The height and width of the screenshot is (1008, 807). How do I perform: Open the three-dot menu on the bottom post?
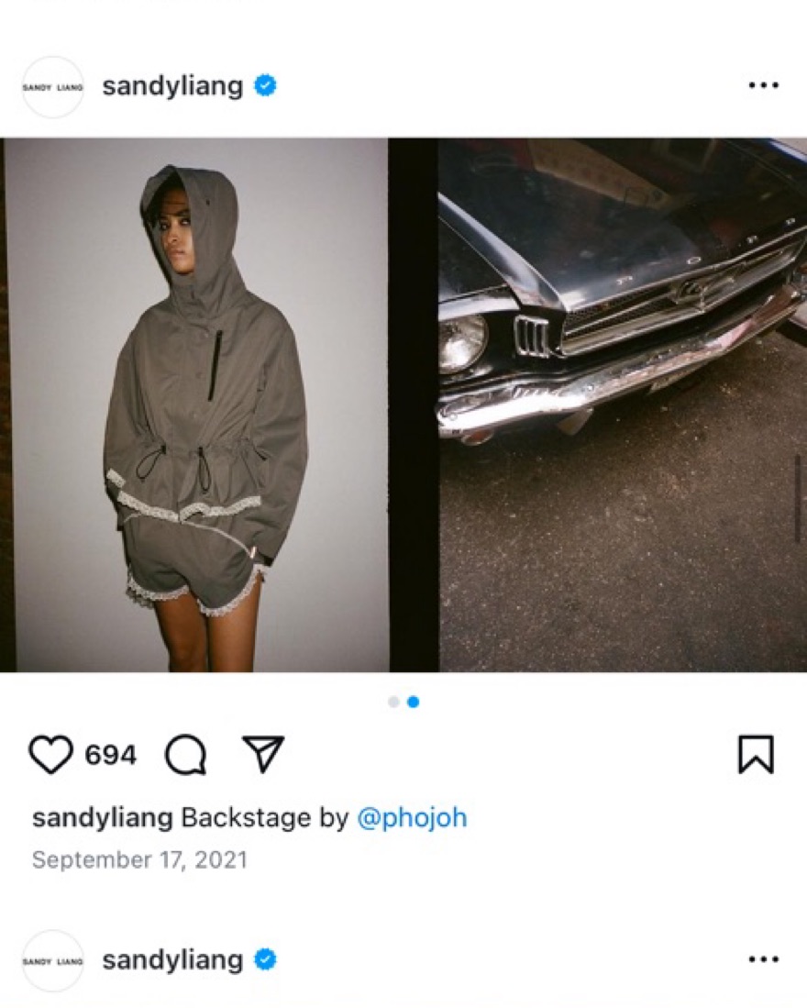[764, 959]
